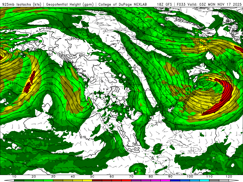Click the '480' height contour label
Viewport: 243px width, 182px height.
coord(207,89)
